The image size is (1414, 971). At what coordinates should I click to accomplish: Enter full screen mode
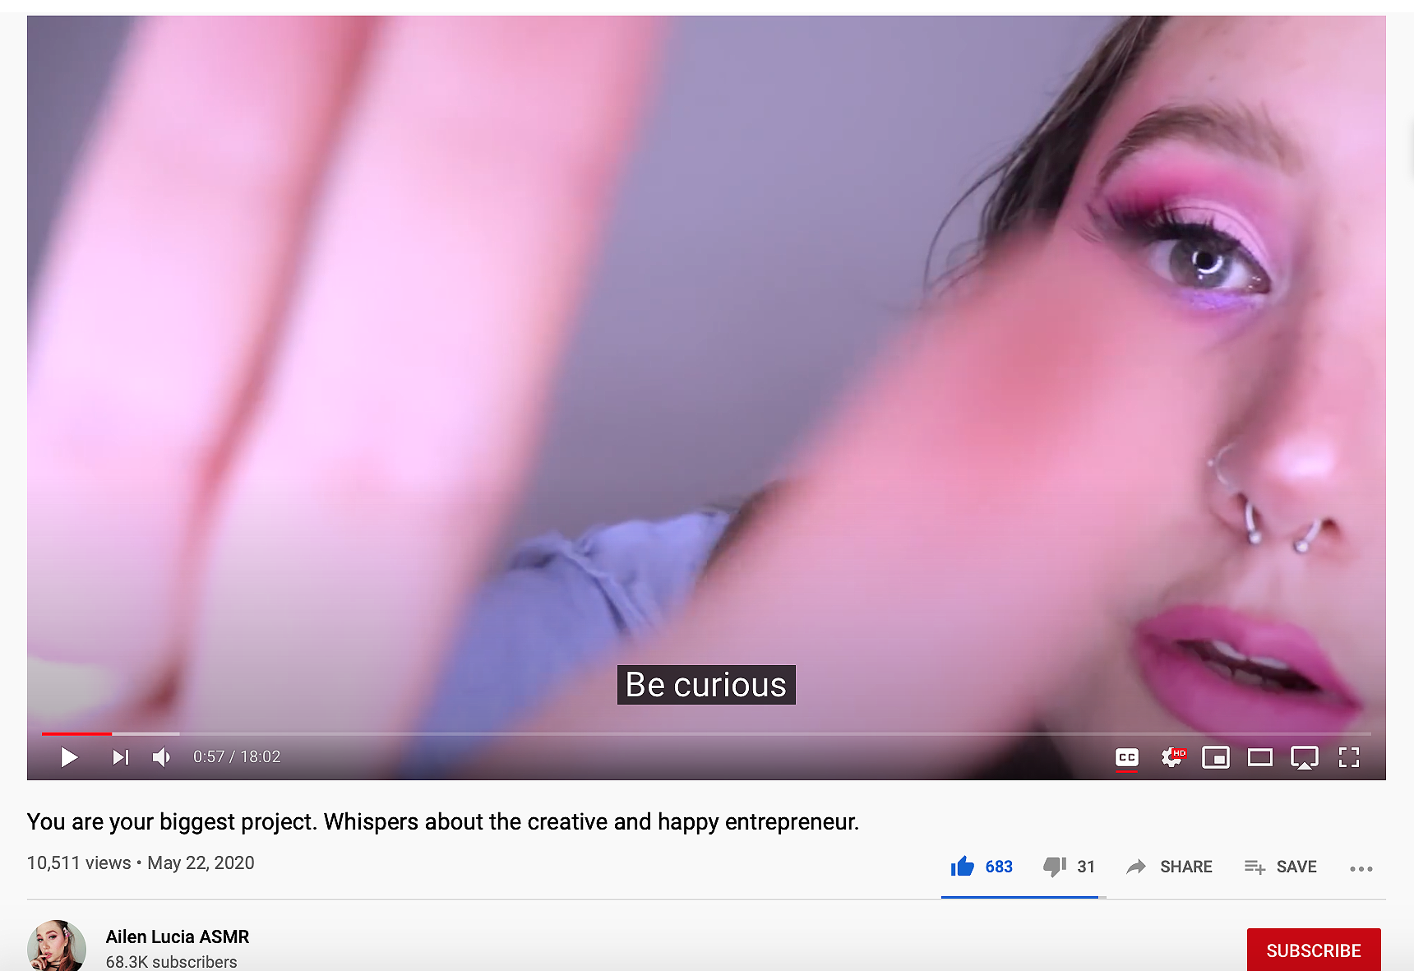(x=1349, y=757)
